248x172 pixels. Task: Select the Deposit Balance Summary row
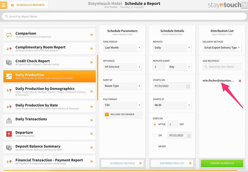point(50,148)
